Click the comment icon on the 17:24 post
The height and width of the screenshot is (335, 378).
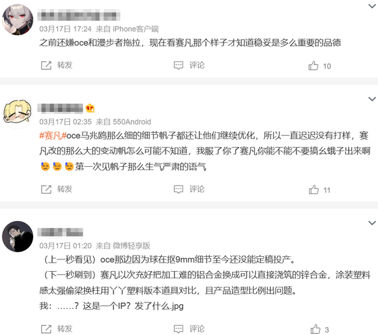[x=179, y=66]
